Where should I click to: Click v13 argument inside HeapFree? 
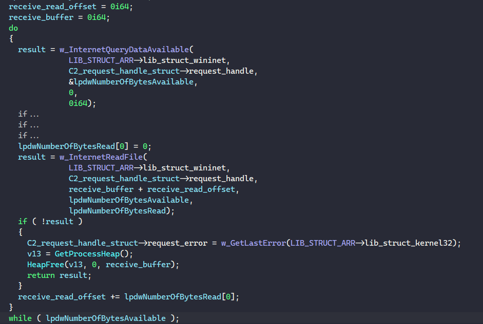coord(75,265)
